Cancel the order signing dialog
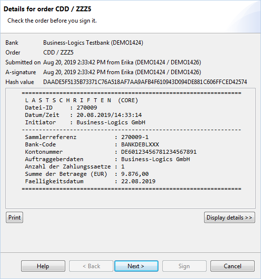 (x=233, y=266)
